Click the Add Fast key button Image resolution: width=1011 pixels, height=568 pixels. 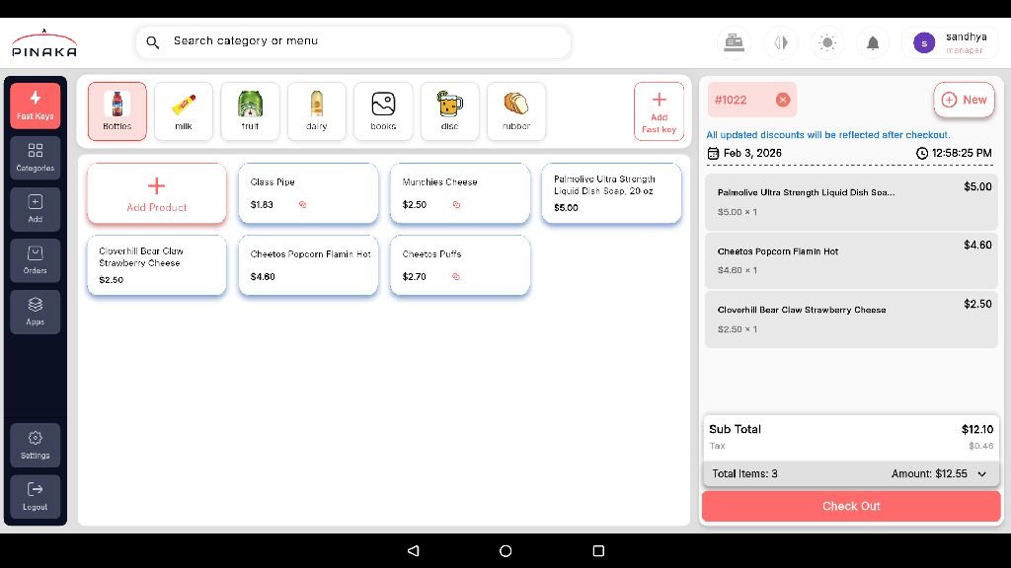(x=659, y=110)
